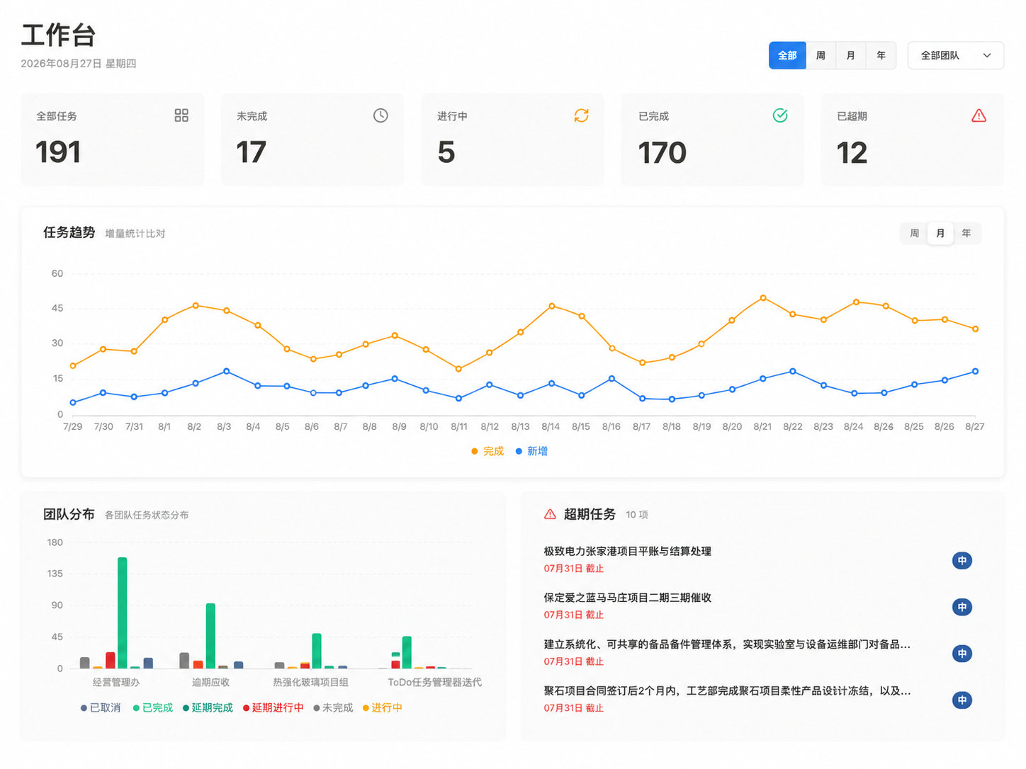Screen dimensions: 1026x769
Task: Open the 全部团队 team dropdown
Action: pos(955,55)
